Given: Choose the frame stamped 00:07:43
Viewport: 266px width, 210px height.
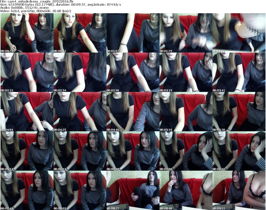Looking at the screenshot, I should tap(27, 190).
